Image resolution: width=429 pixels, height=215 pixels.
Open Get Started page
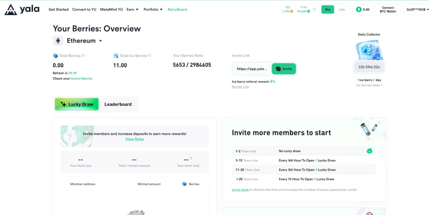click(59, 9)
